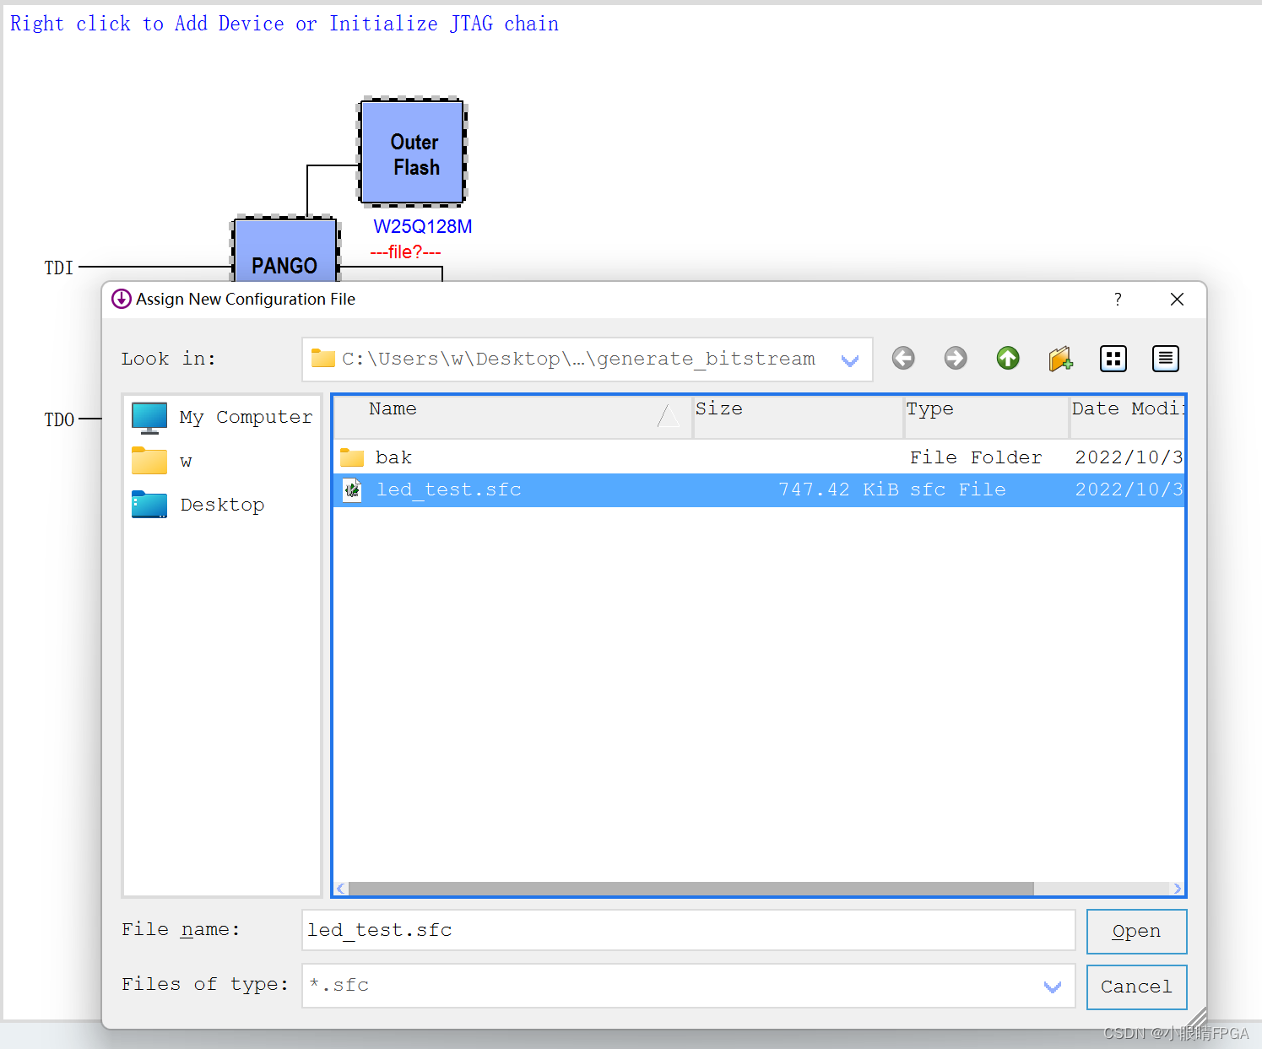The height and width of the screenshot is (1049, 1262).
Task: Select the bak folder name
Action: click(393, 457)
